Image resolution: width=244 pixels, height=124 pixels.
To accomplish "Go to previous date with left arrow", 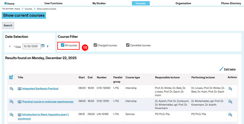I will click(10, 46).
